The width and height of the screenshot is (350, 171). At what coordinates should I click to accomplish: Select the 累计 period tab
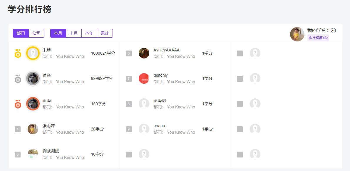click(x=105, y=33)
